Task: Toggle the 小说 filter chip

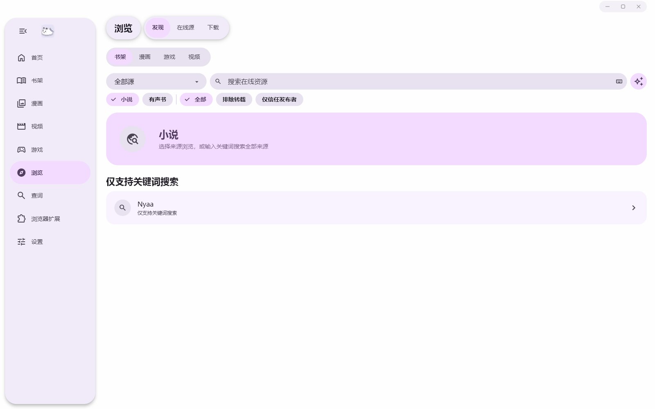Action: click(x=122, y=99)
